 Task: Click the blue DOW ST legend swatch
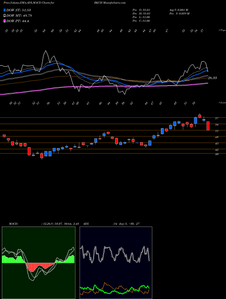[5, 10]
